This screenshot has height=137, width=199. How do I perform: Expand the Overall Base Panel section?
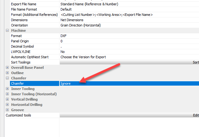tap(7, 68)
